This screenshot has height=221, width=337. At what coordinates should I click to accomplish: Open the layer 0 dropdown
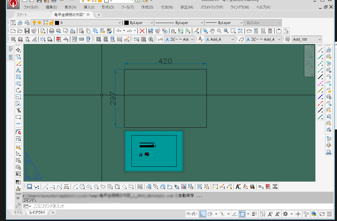[x=120, y=23]
